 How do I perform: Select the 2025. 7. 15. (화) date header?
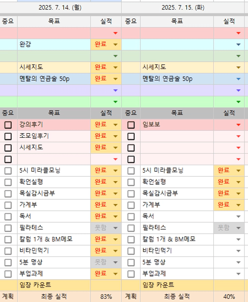pos(183,8)
